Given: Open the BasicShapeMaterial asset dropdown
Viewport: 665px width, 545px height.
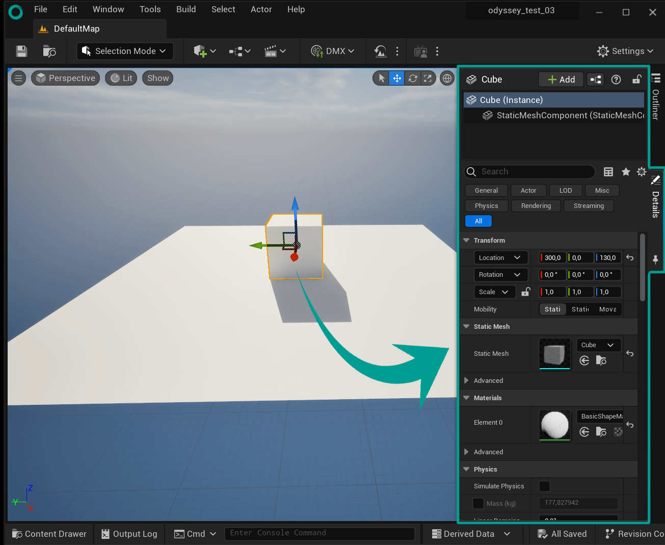Looking at the screenshot, I should click(x=600, y=417).
